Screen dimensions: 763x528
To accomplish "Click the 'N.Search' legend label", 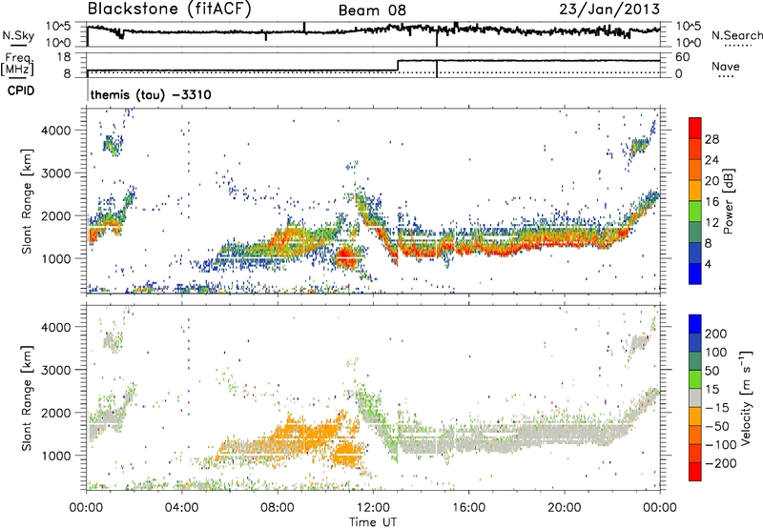I will 736,35.
